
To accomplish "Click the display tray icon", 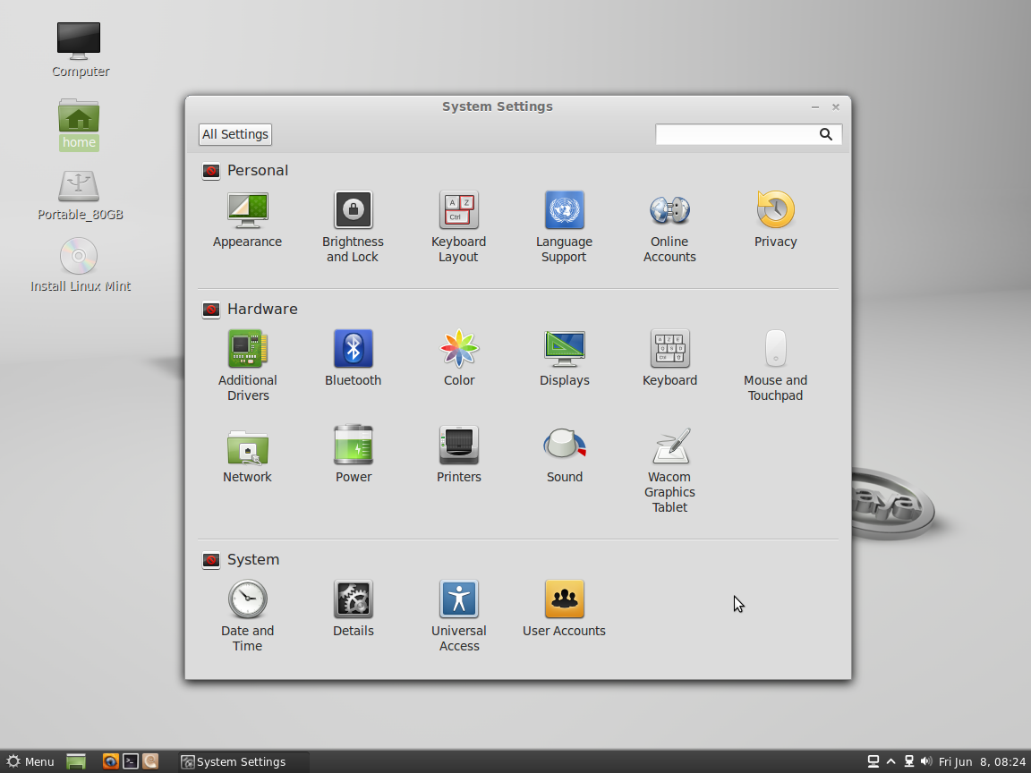I will click(873, 761).
